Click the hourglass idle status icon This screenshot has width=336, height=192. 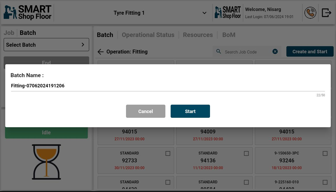click(46, 162)
